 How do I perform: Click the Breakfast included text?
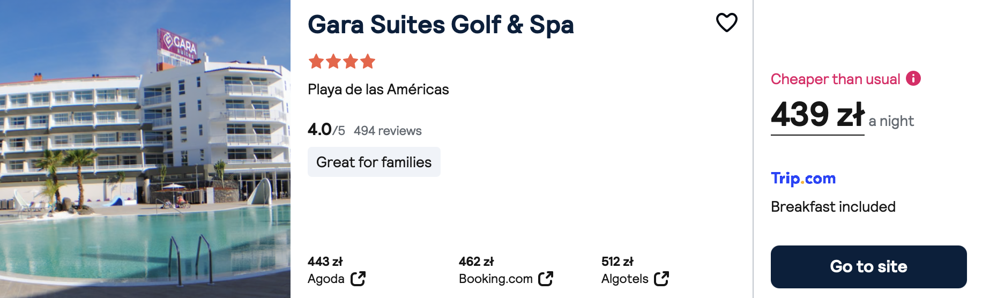[x=833, y=207]
